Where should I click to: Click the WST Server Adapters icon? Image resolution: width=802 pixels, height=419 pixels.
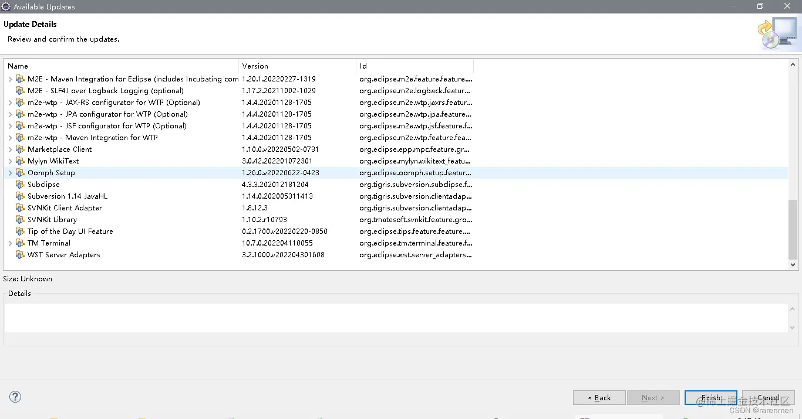[20, 255]
